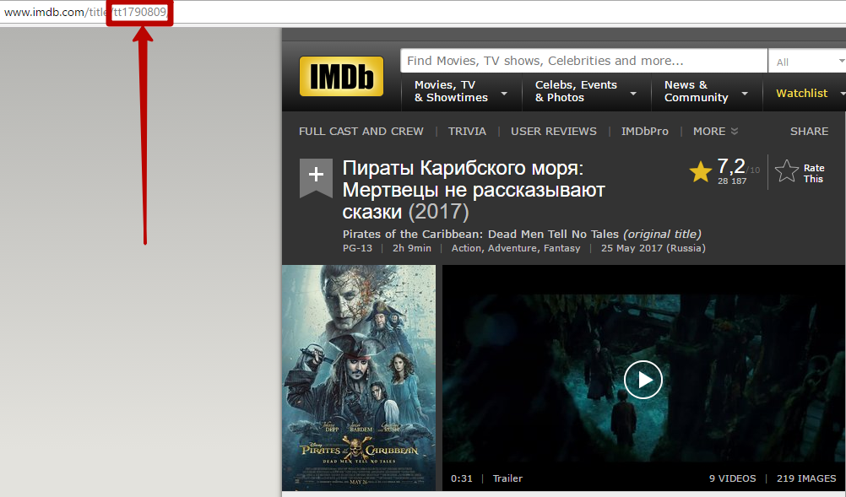Click the 2h 9min runtime text
846x497 pixels.
pos(412,248)
